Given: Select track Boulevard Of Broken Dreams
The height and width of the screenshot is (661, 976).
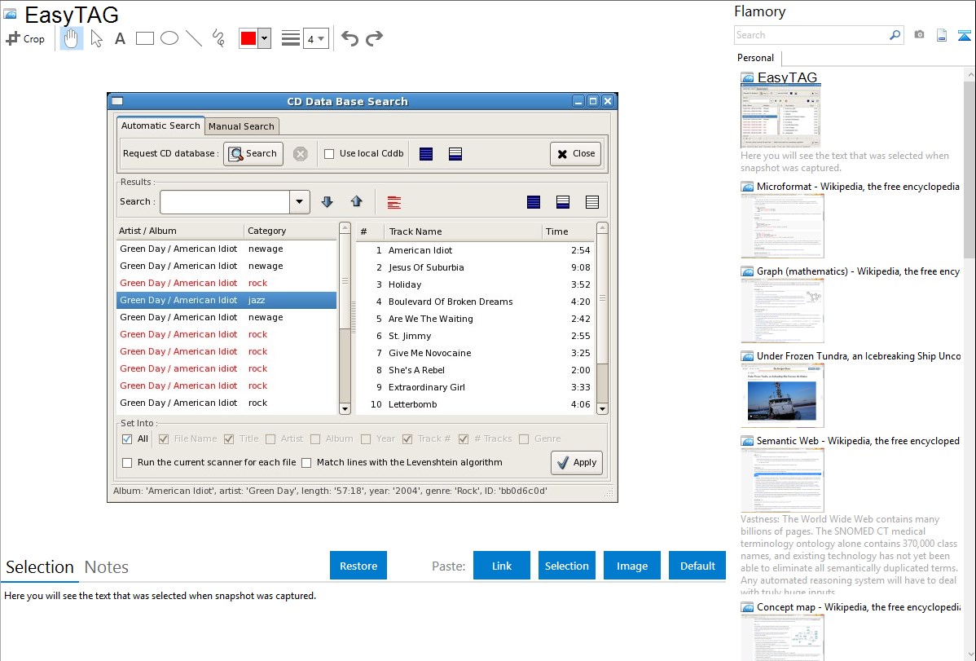Looking at the screenshot, I should [476, 302].
